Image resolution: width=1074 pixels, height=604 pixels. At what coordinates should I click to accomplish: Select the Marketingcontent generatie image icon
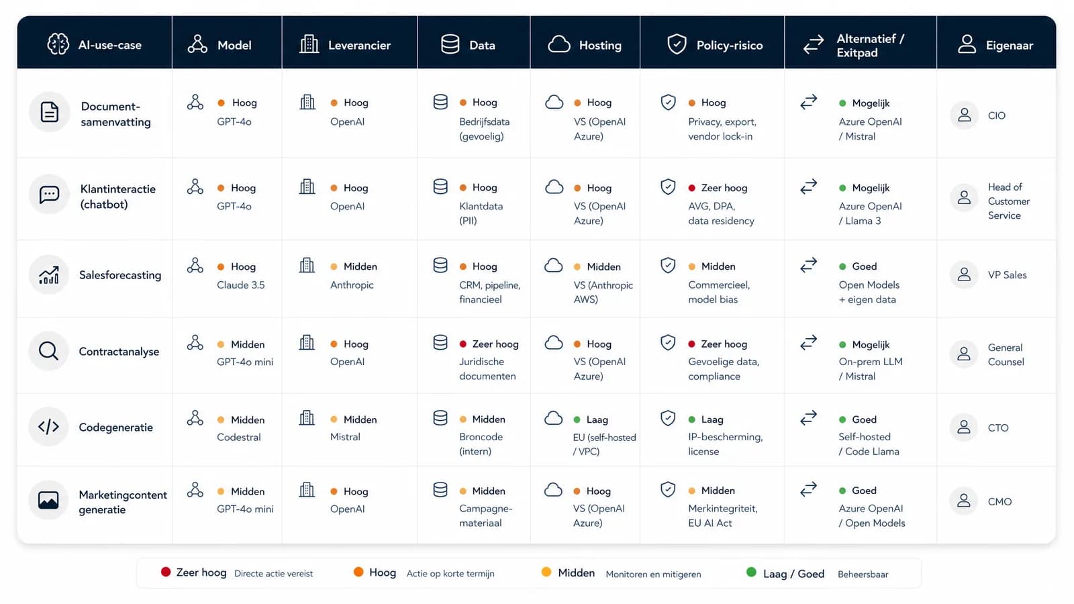[48, 501]
